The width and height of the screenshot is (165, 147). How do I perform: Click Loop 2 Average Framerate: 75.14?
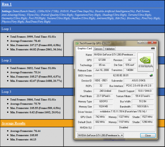25,73
